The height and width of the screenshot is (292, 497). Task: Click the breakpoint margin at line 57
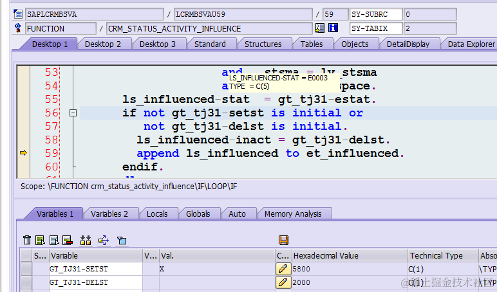23,126
